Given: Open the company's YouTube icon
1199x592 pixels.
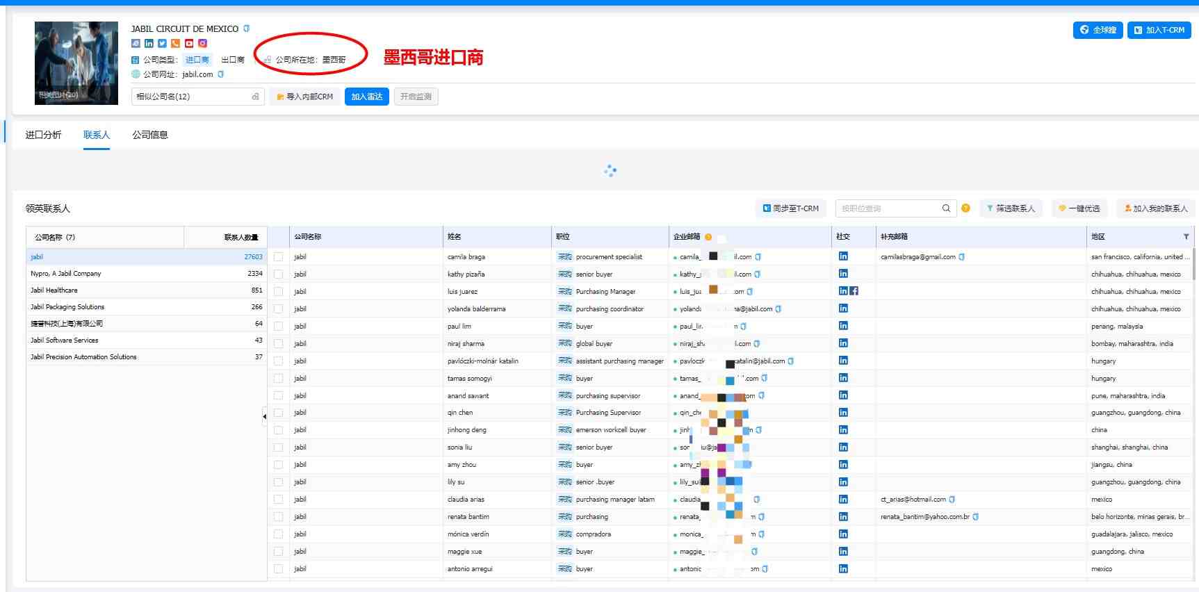Looking at the screenshot, I should [189, 43].
